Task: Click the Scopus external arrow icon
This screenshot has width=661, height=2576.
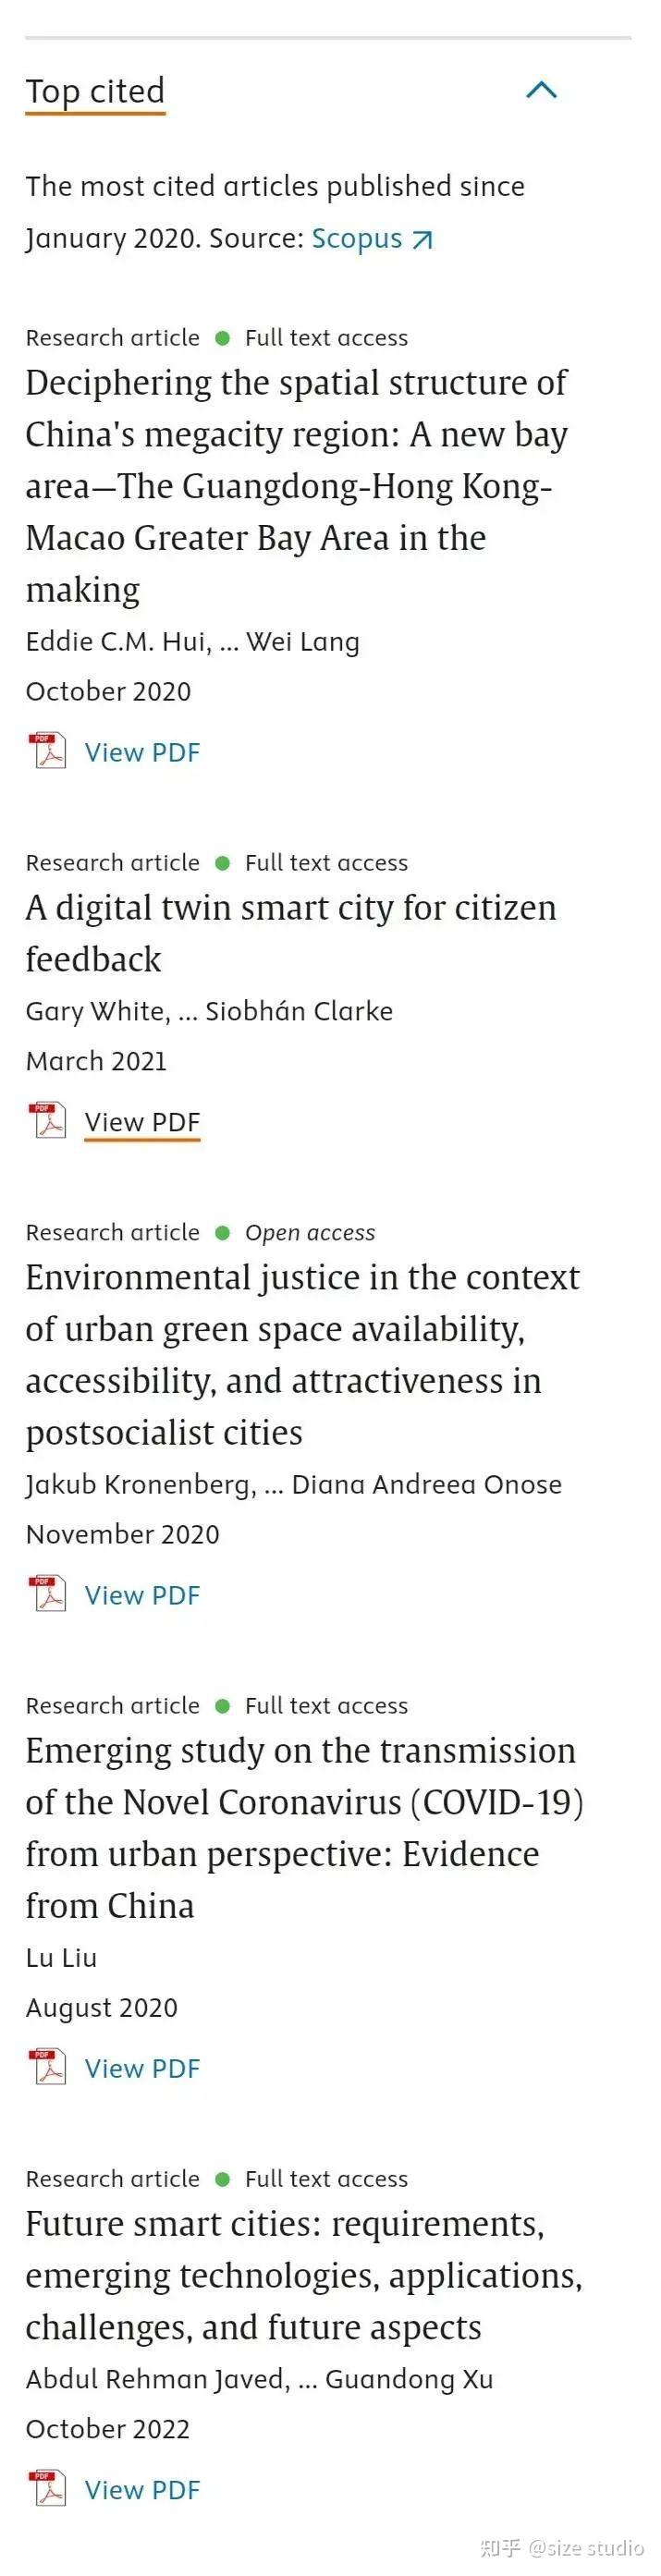Action: pyautogui.click(x=423, y=240)
